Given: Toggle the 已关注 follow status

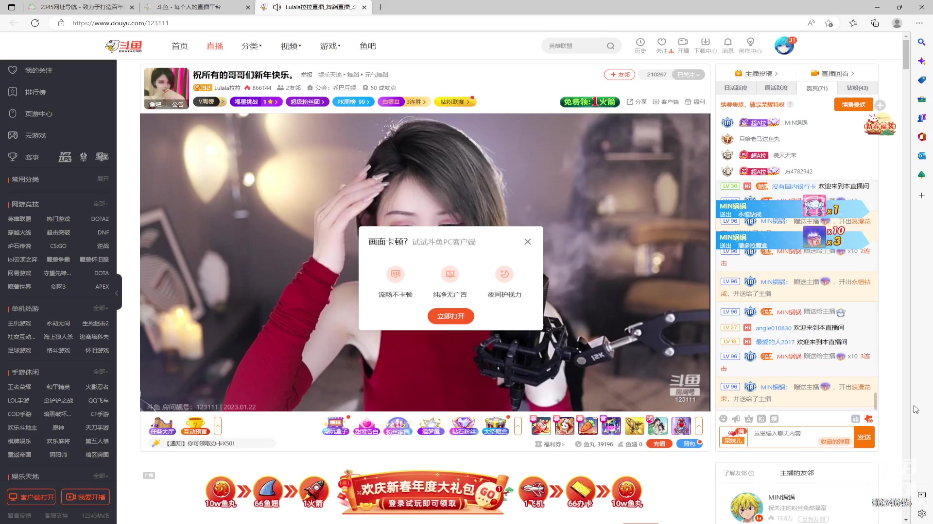Looking at the screenshot, I should [x=688, y=75].
